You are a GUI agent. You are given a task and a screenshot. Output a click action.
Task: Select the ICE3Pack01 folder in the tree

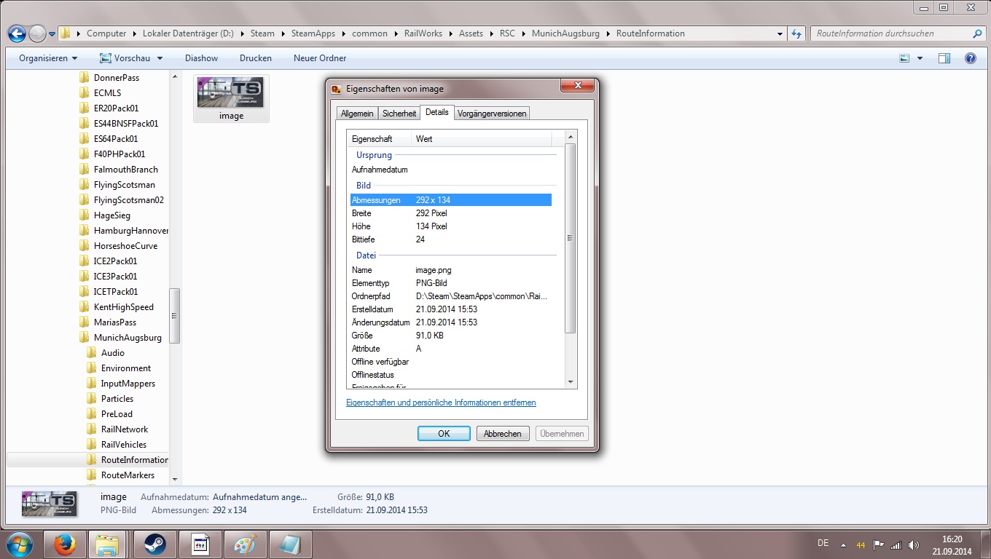(115, 277)
